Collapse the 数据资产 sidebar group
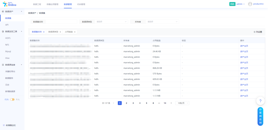268x130 pixels. 21,11
